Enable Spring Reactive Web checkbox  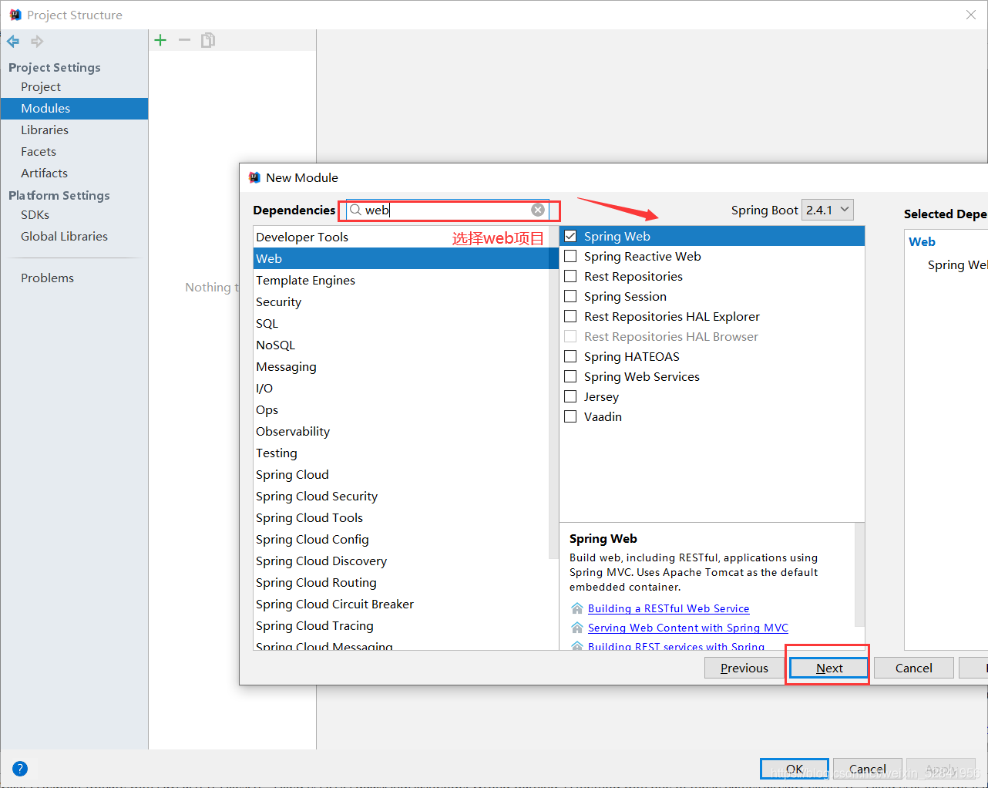tap(570, 256)
